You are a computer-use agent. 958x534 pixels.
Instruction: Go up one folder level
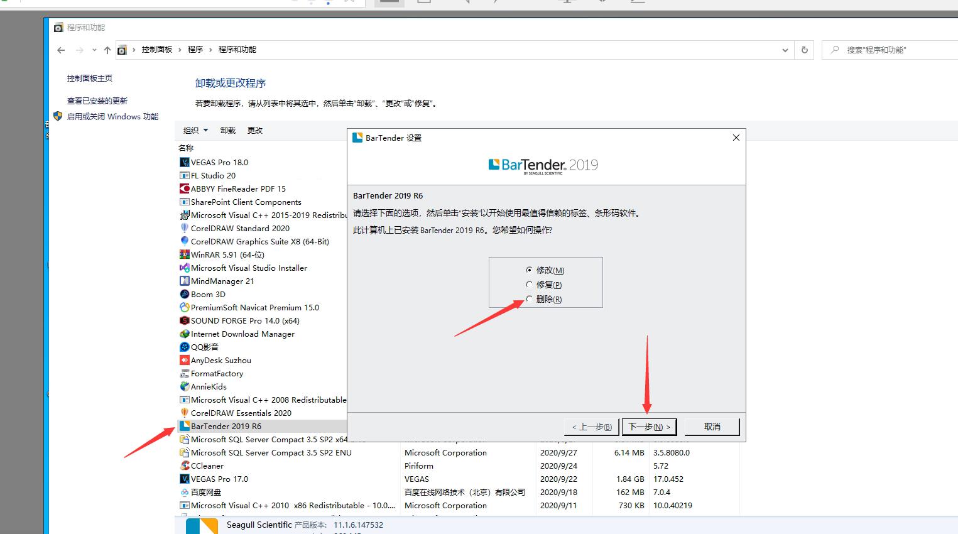click(x=107, y=50)
